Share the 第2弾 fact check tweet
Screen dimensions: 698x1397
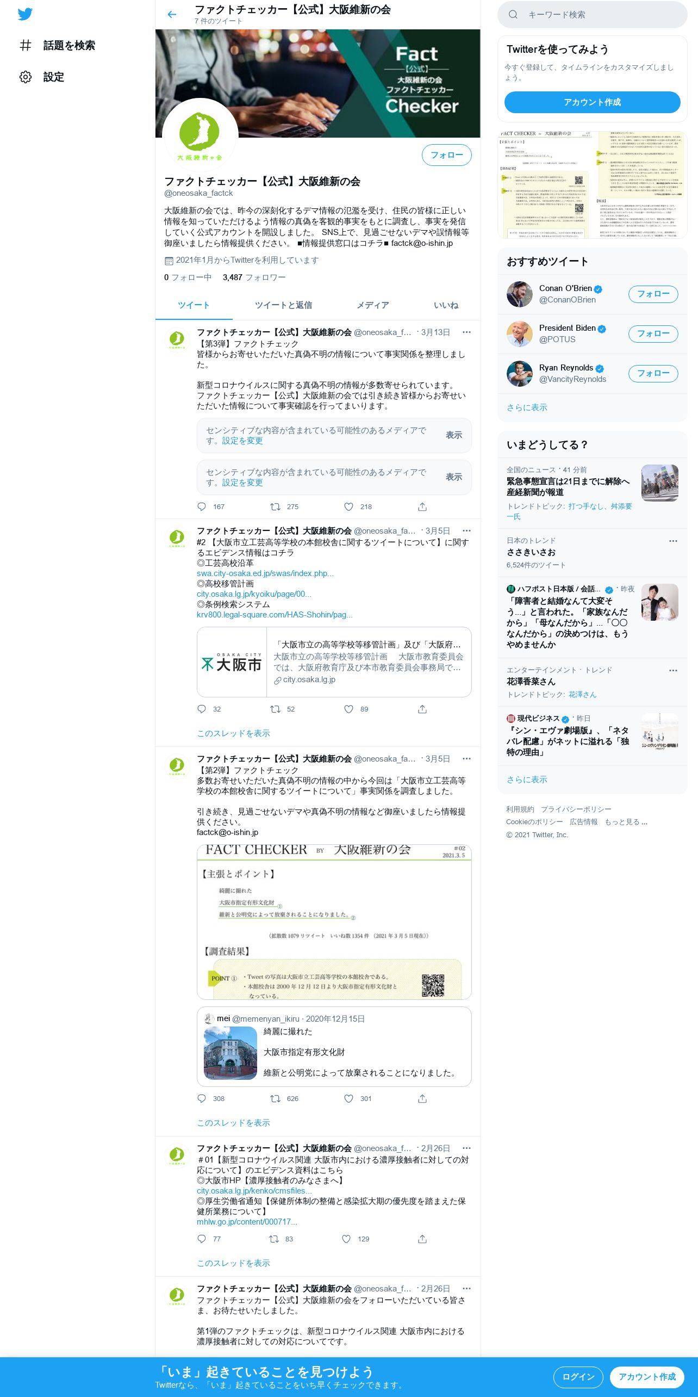[422, 1098]
